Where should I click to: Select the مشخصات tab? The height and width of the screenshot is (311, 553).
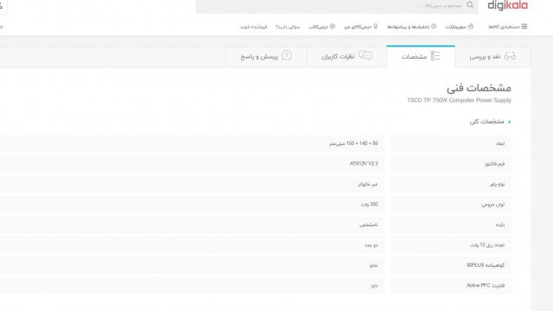(421, 56)
